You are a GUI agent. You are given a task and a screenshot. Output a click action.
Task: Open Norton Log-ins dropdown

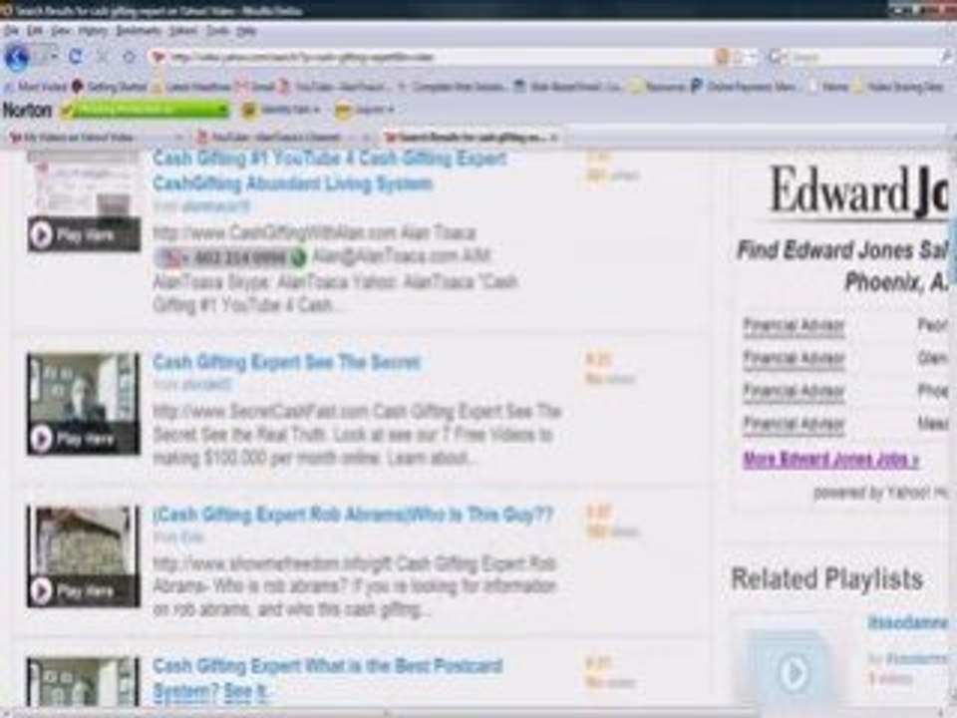[365, 110]
